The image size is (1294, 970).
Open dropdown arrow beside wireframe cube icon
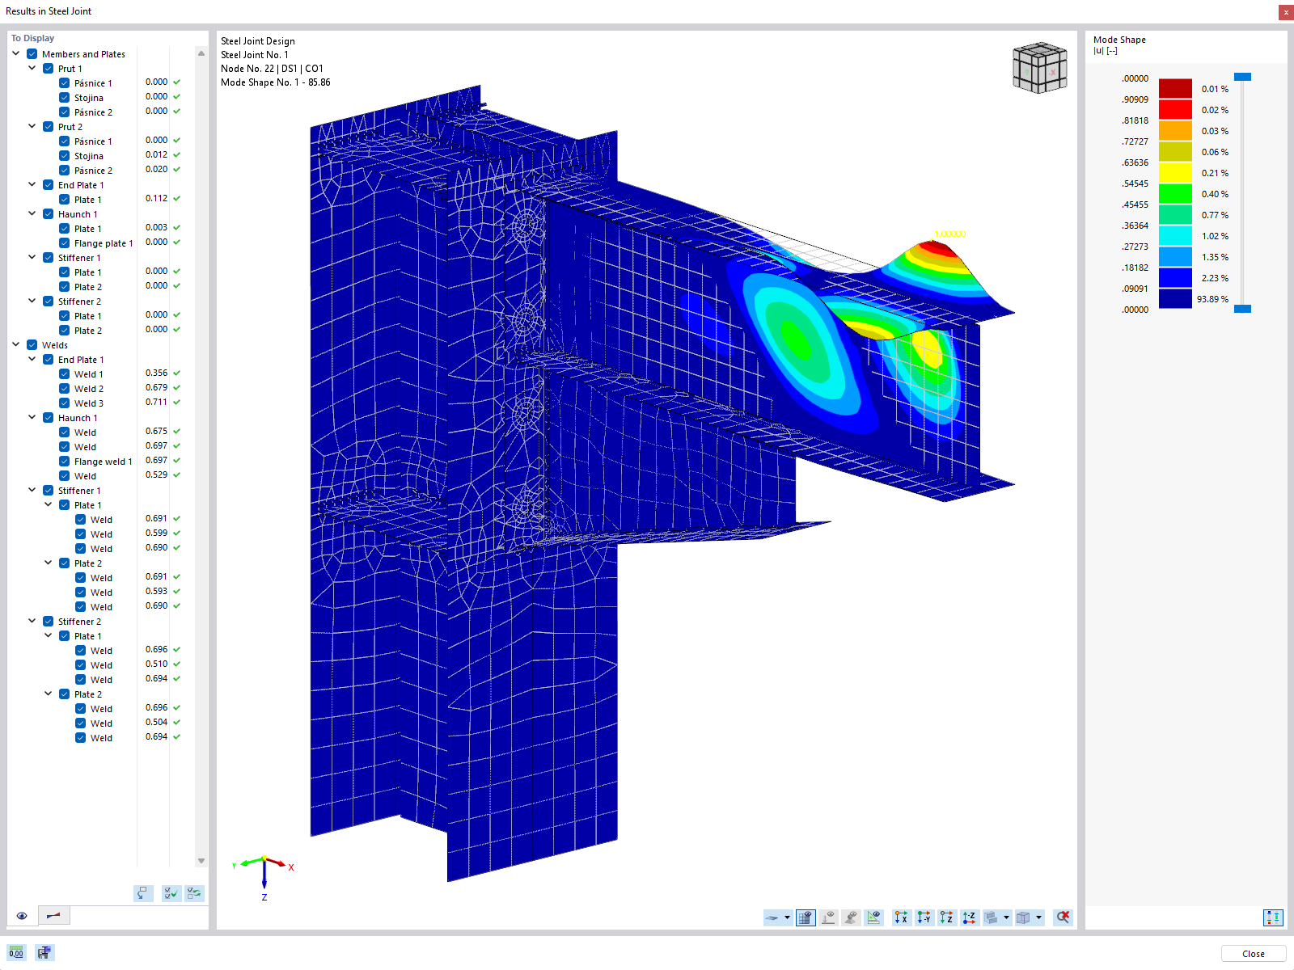coord(1038,917)
